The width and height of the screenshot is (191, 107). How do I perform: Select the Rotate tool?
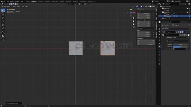(3, 21)
